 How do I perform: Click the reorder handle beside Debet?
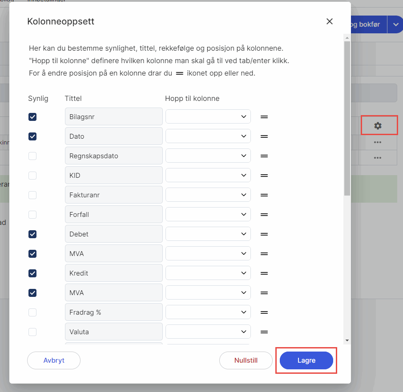coord(264,234)
